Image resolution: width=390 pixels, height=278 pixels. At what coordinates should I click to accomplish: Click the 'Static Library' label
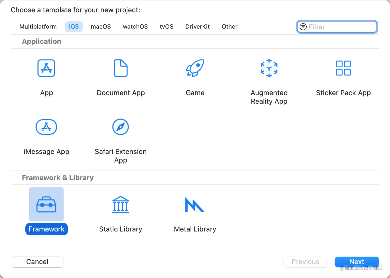[121, 229]
